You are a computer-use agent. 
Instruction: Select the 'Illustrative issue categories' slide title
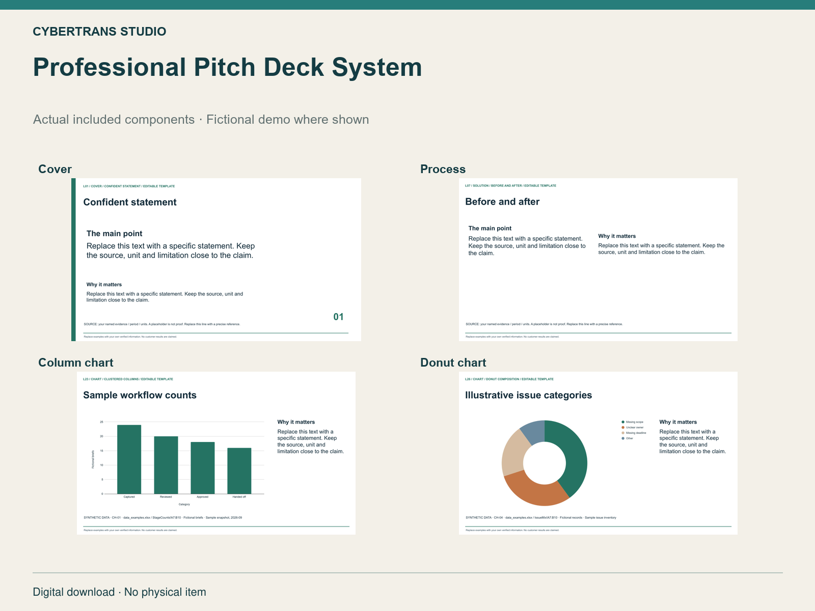[528, 395]
